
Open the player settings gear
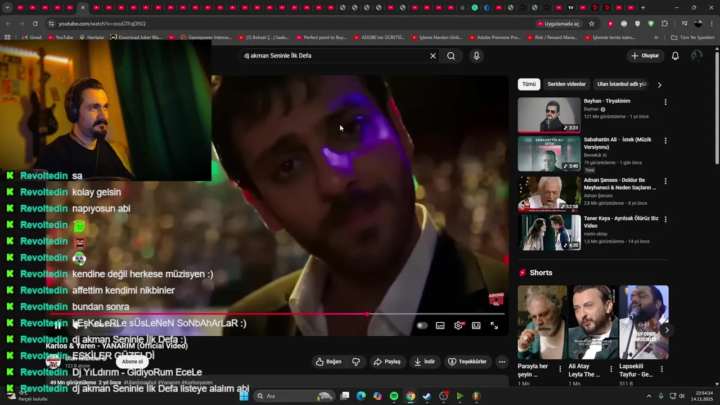pyautogui.click(x=458, y=325)
